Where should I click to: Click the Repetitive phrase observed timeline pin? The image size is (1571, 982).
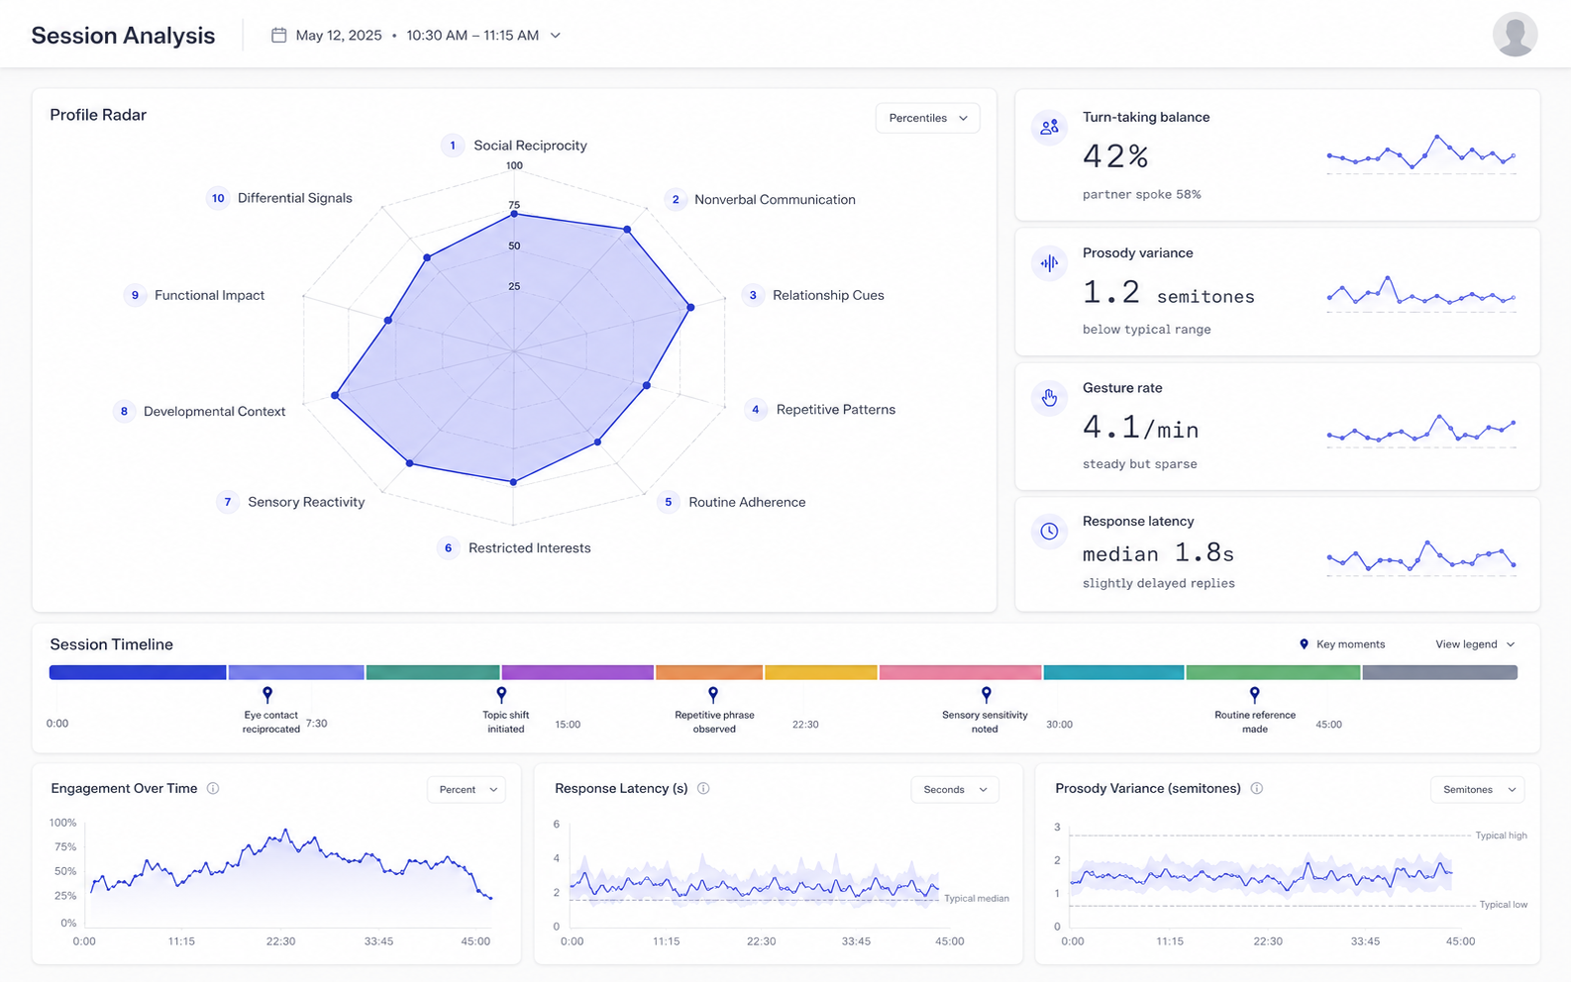[713, 695]
